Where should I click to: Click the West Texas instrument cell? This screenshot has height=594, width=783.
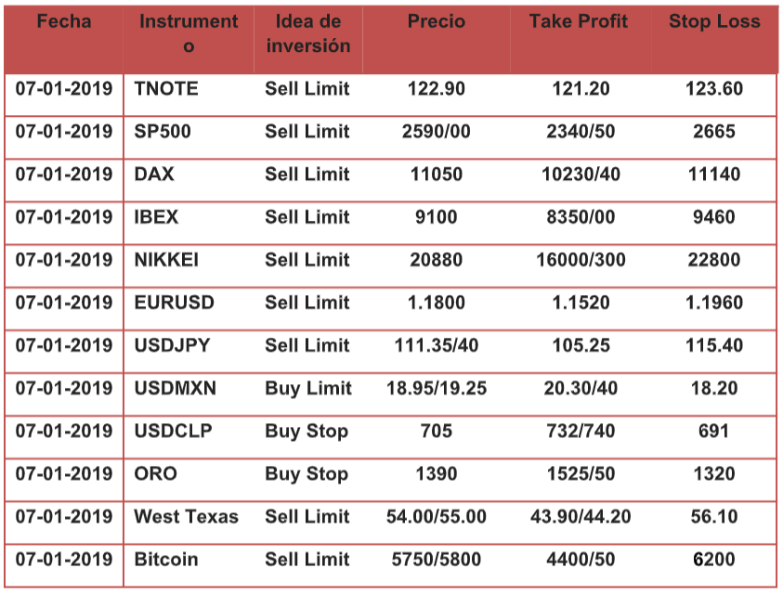point(186,516)
